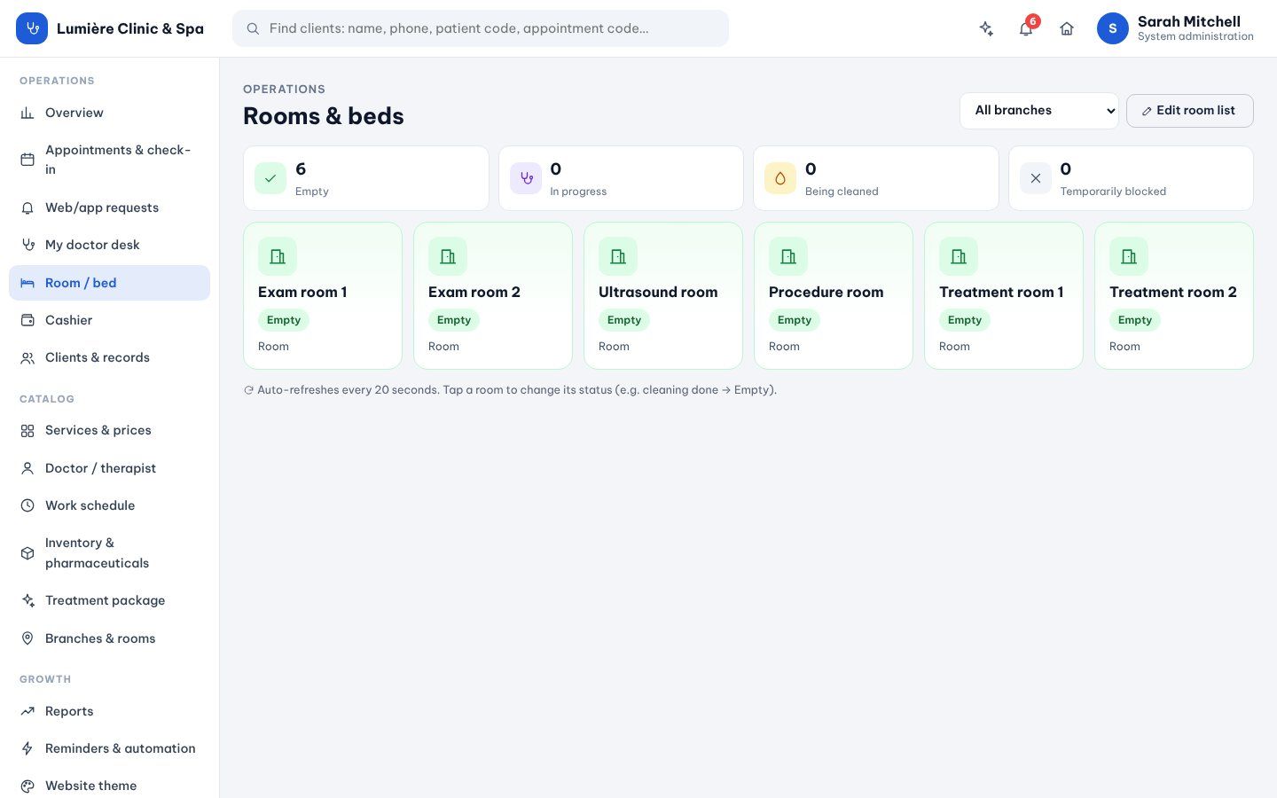The image size is (1277, 798).
Task: Click the Empty badge on Procedure room
Action: pyautogui.click(x=795, y=320)
